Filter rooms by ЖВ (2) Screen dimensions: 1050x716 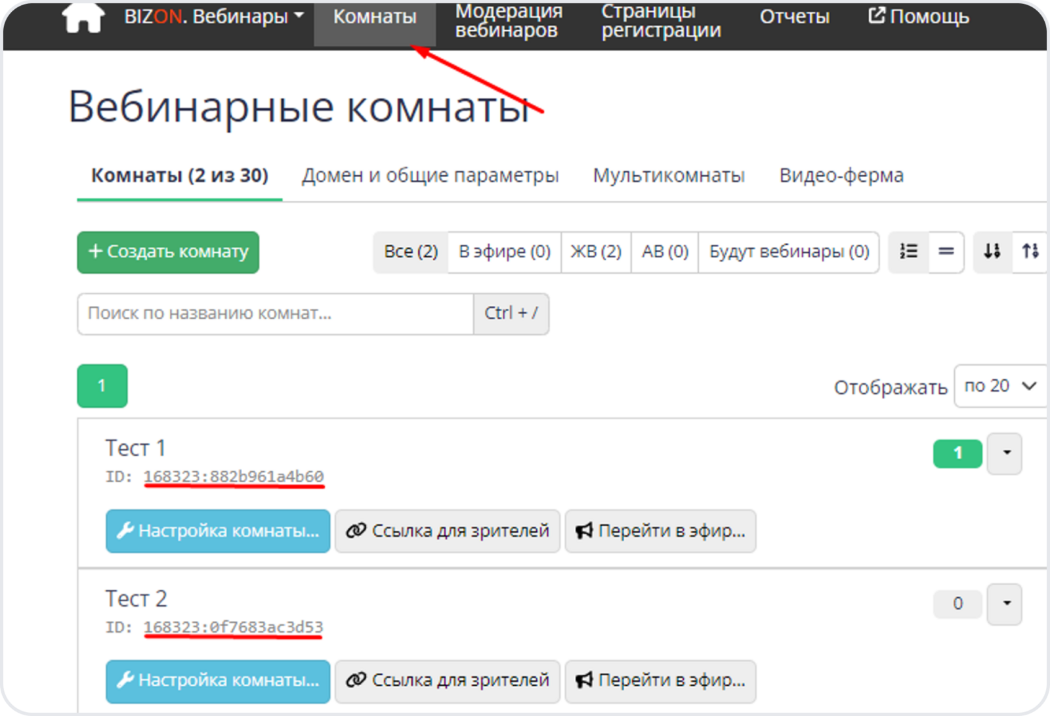coord(595,252)
